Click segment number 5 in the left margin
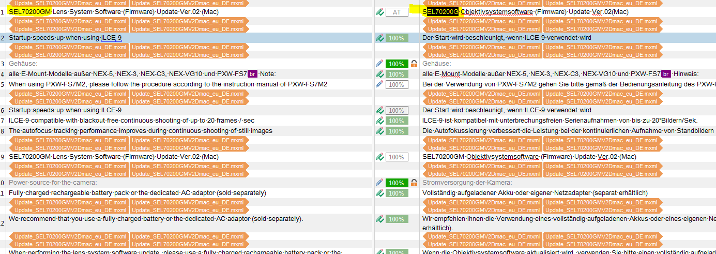 3,84
